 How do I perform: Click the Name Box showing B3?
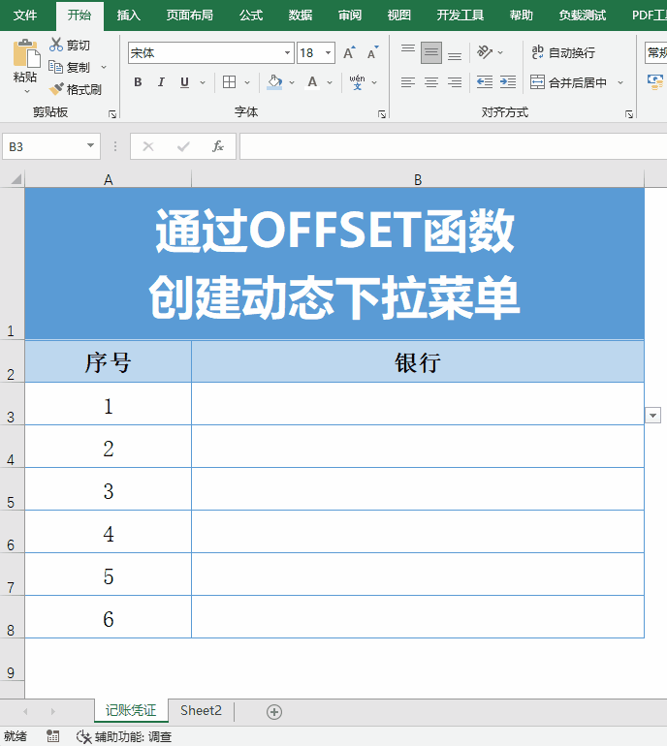(44, 146)
